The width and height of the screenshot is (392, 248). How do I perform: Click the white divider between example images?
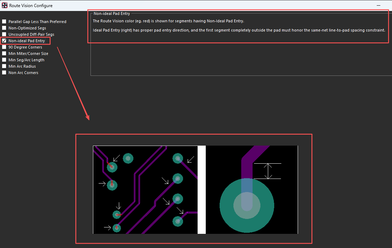point(201,190)
